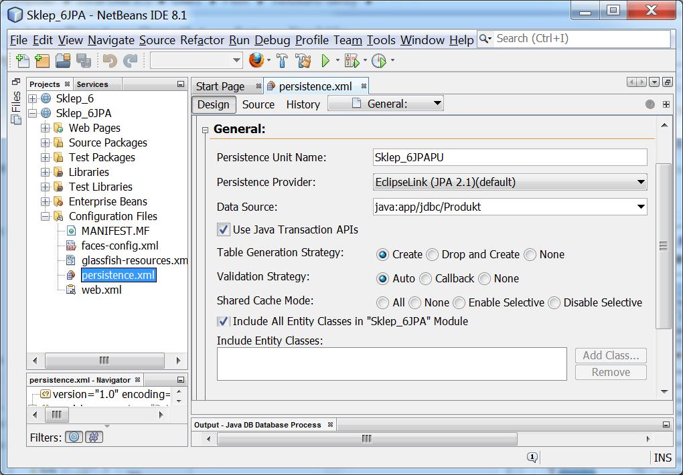683x475 pixels.
Task: Open the Persistence Provider dropdown
Action: pos(641,182)
